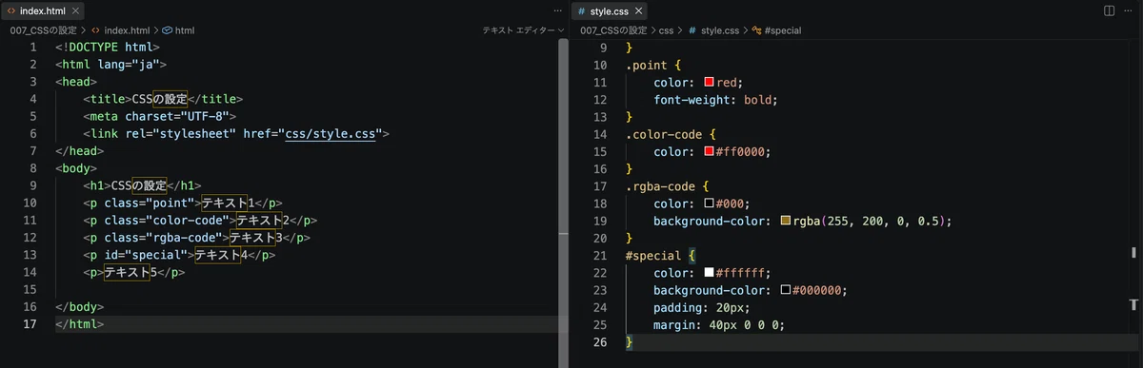Follow the css/style.css href link
This screenshot has width=1143, height=368.
pos(330,134)
